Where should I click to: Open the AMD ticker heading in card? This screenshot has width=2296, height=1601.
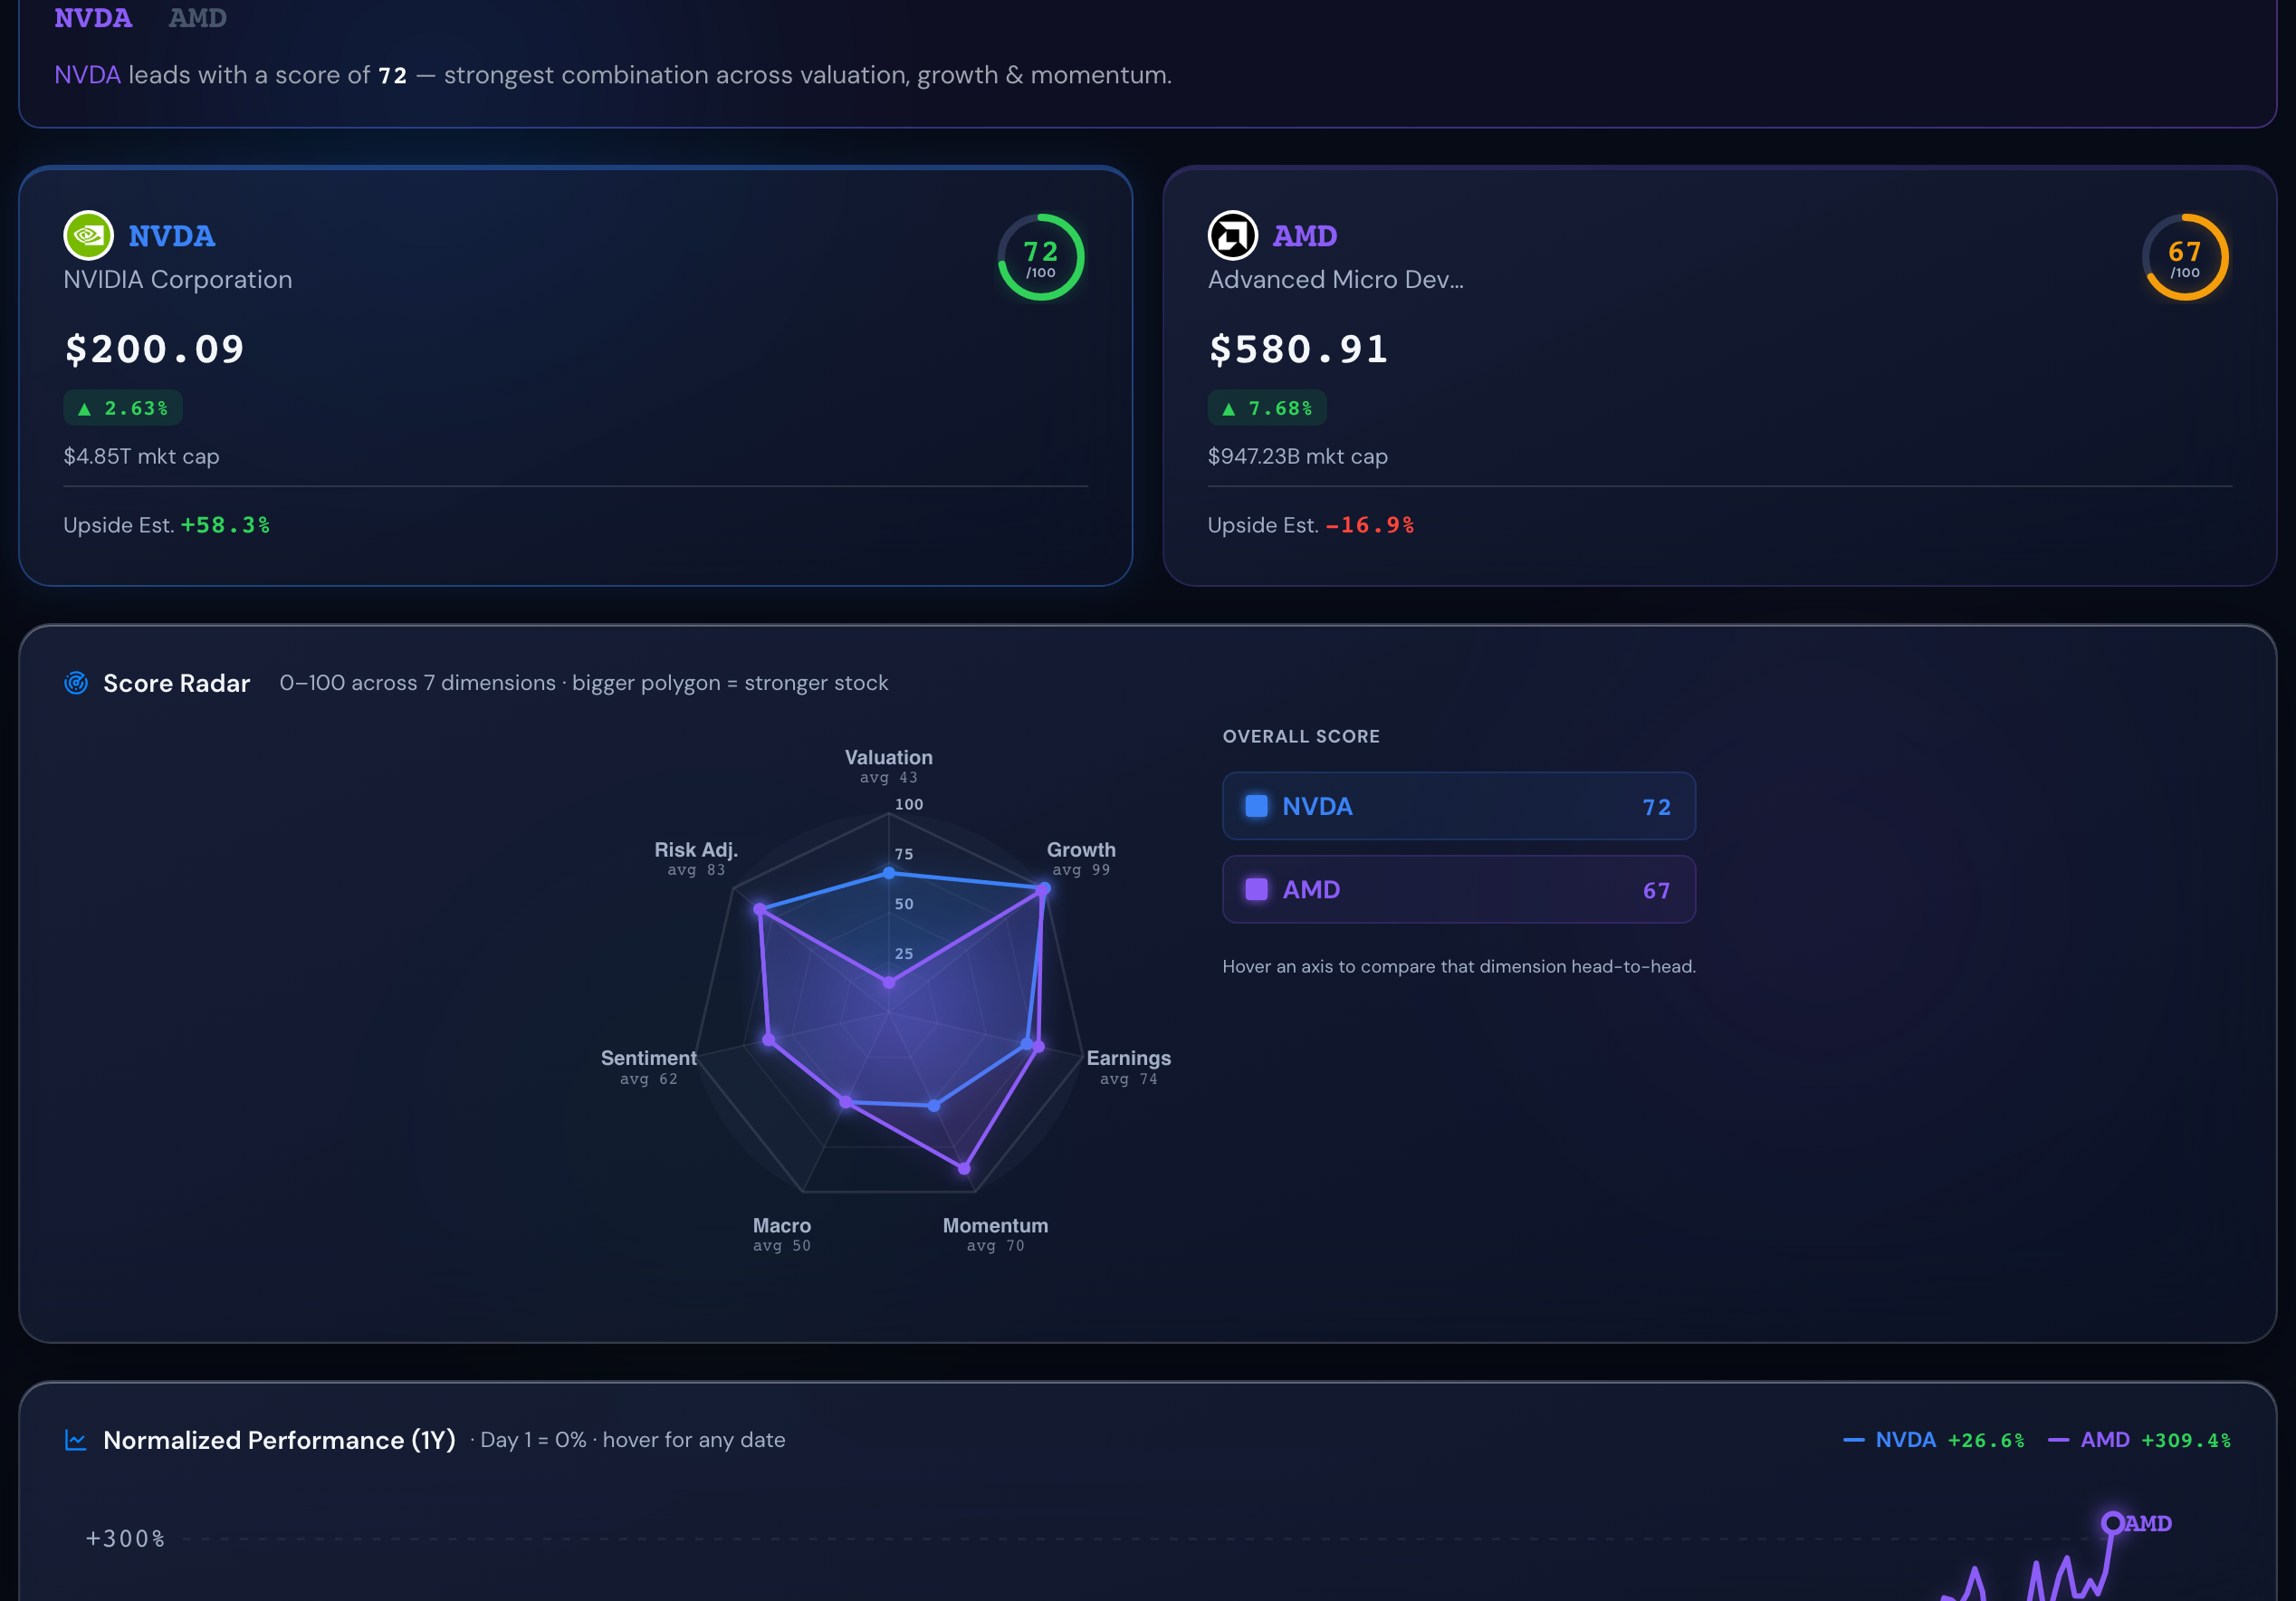click(1305, 236)
